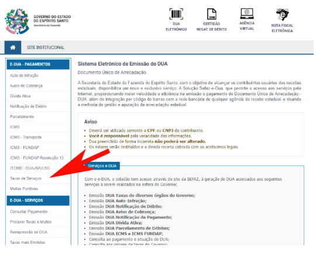Select the E-DUA - Pagamentos section header

[38, 64]
